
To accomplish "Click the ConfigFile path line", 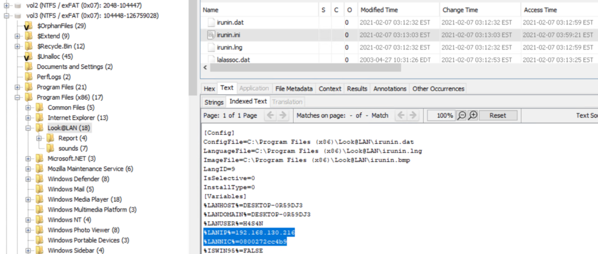I will coord(309,142).
